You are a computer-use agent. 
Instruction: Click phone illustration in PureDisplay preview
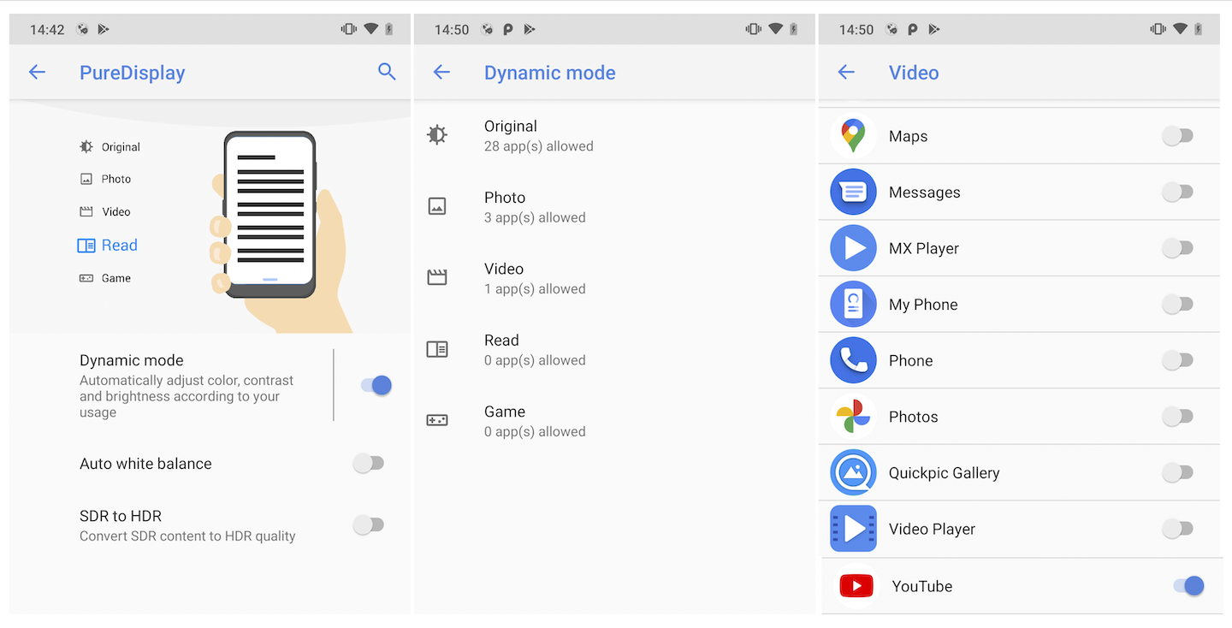270,214
